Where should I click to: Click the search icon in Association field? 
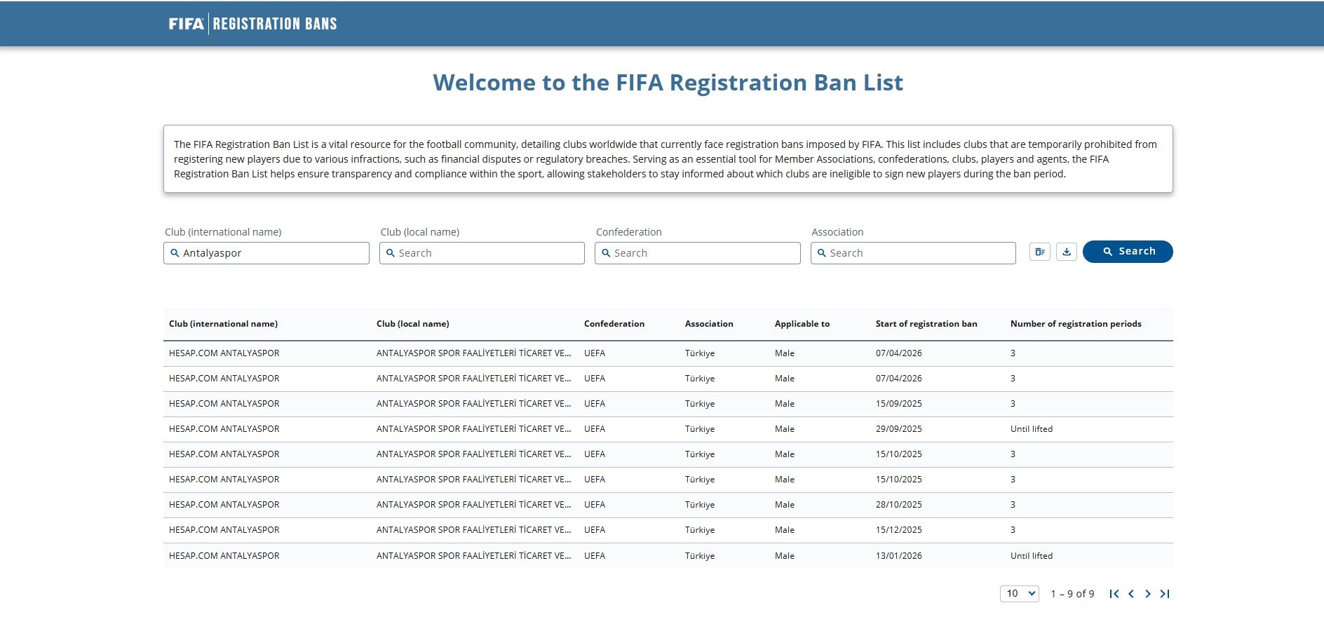(821, 252)
